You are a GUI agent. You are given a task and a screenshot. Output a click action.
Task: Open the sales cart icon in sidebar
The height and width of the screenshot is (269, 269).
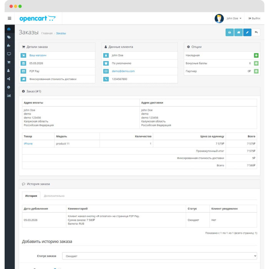coord(9,62)
